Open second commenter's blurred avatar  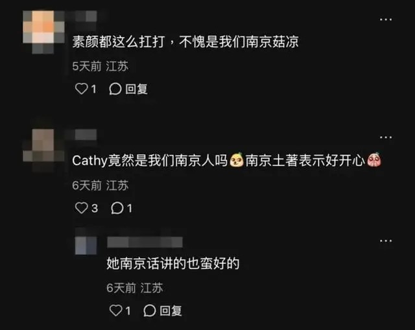[43, 150]
